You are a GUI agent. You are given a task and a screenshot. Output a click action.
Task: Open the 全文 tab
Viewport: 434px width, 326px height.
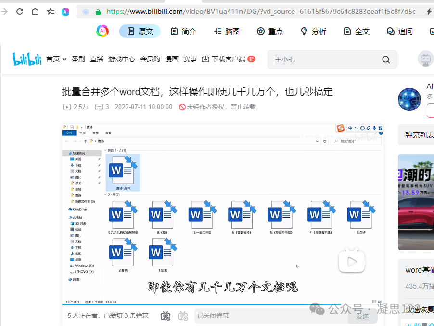pyautogui.click(x=356, y=30)
